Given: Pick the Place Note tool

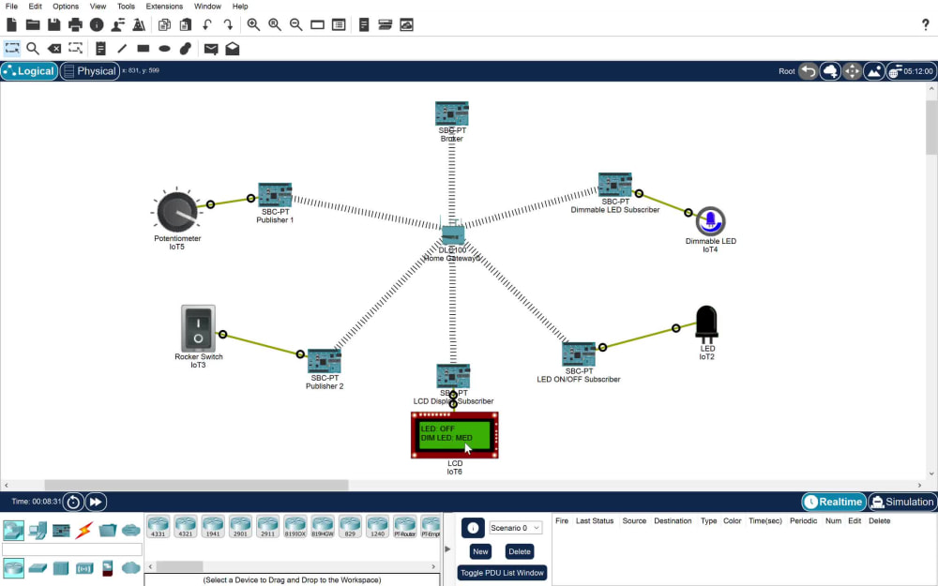Looking at the screenshot, I should 100,49.
